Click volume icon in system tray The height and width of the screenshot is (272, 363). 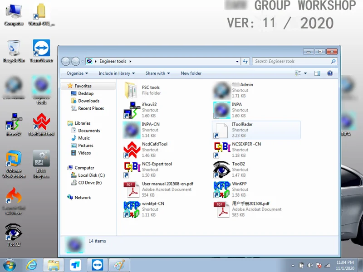coord(310,265)
